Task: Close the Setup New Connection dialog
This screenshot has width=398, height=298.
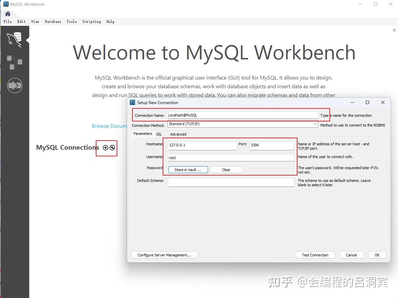Action: click(383, 102)
